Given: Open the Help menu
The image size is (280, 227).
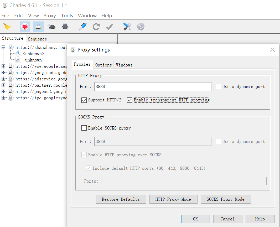Looking at the screenshot, I should pyautogui.click(x=107, y=16).
